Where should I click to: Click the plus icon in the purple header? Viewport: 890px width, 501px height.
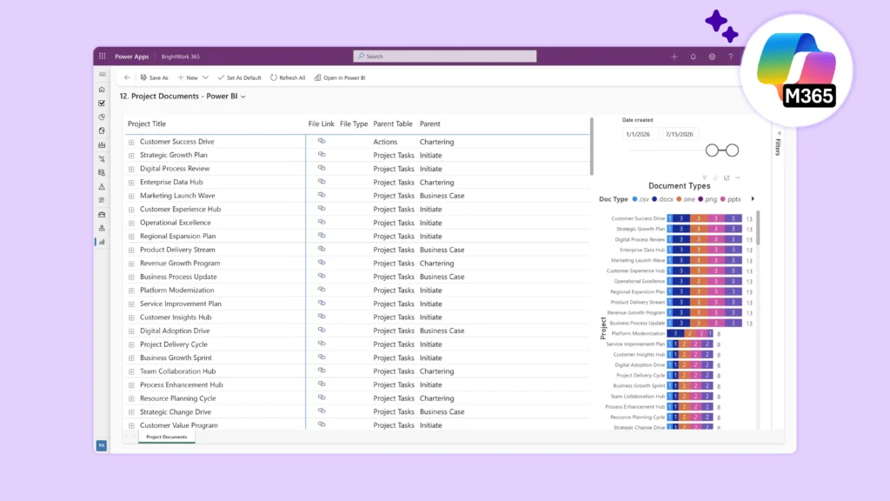coord(674,57)
